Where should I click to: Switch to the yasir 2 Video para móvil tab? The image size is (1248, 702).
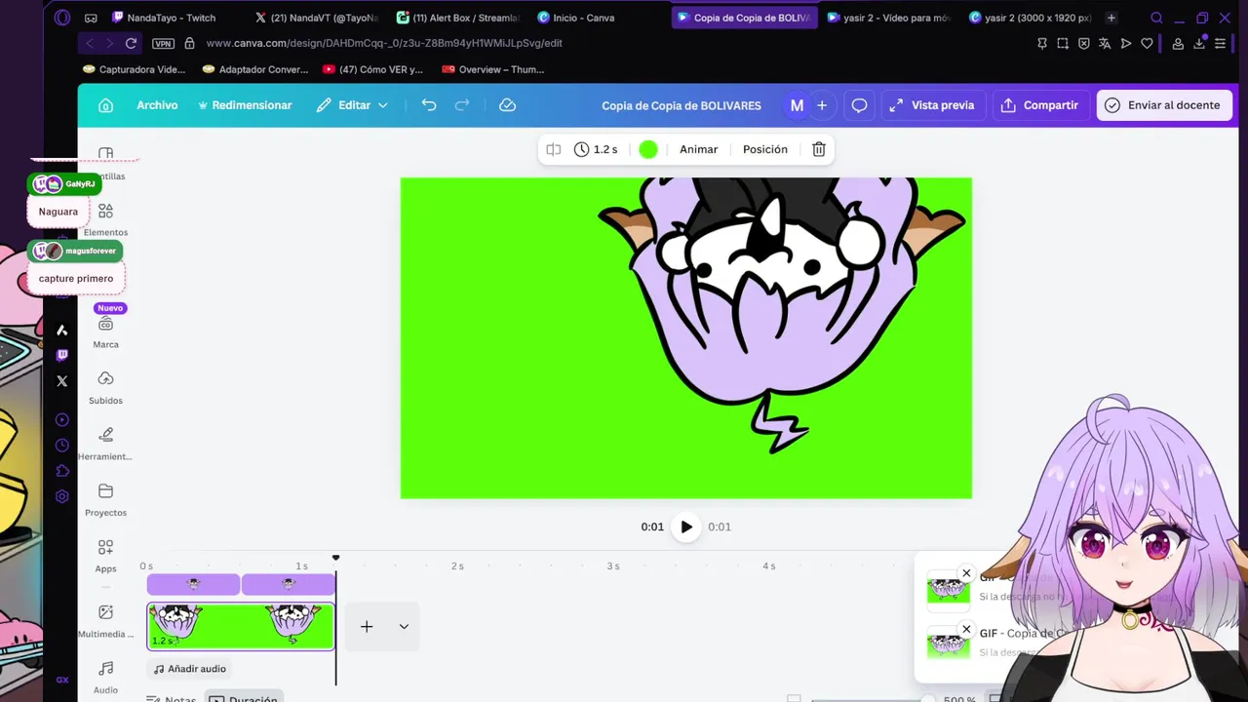pos(887,18)
